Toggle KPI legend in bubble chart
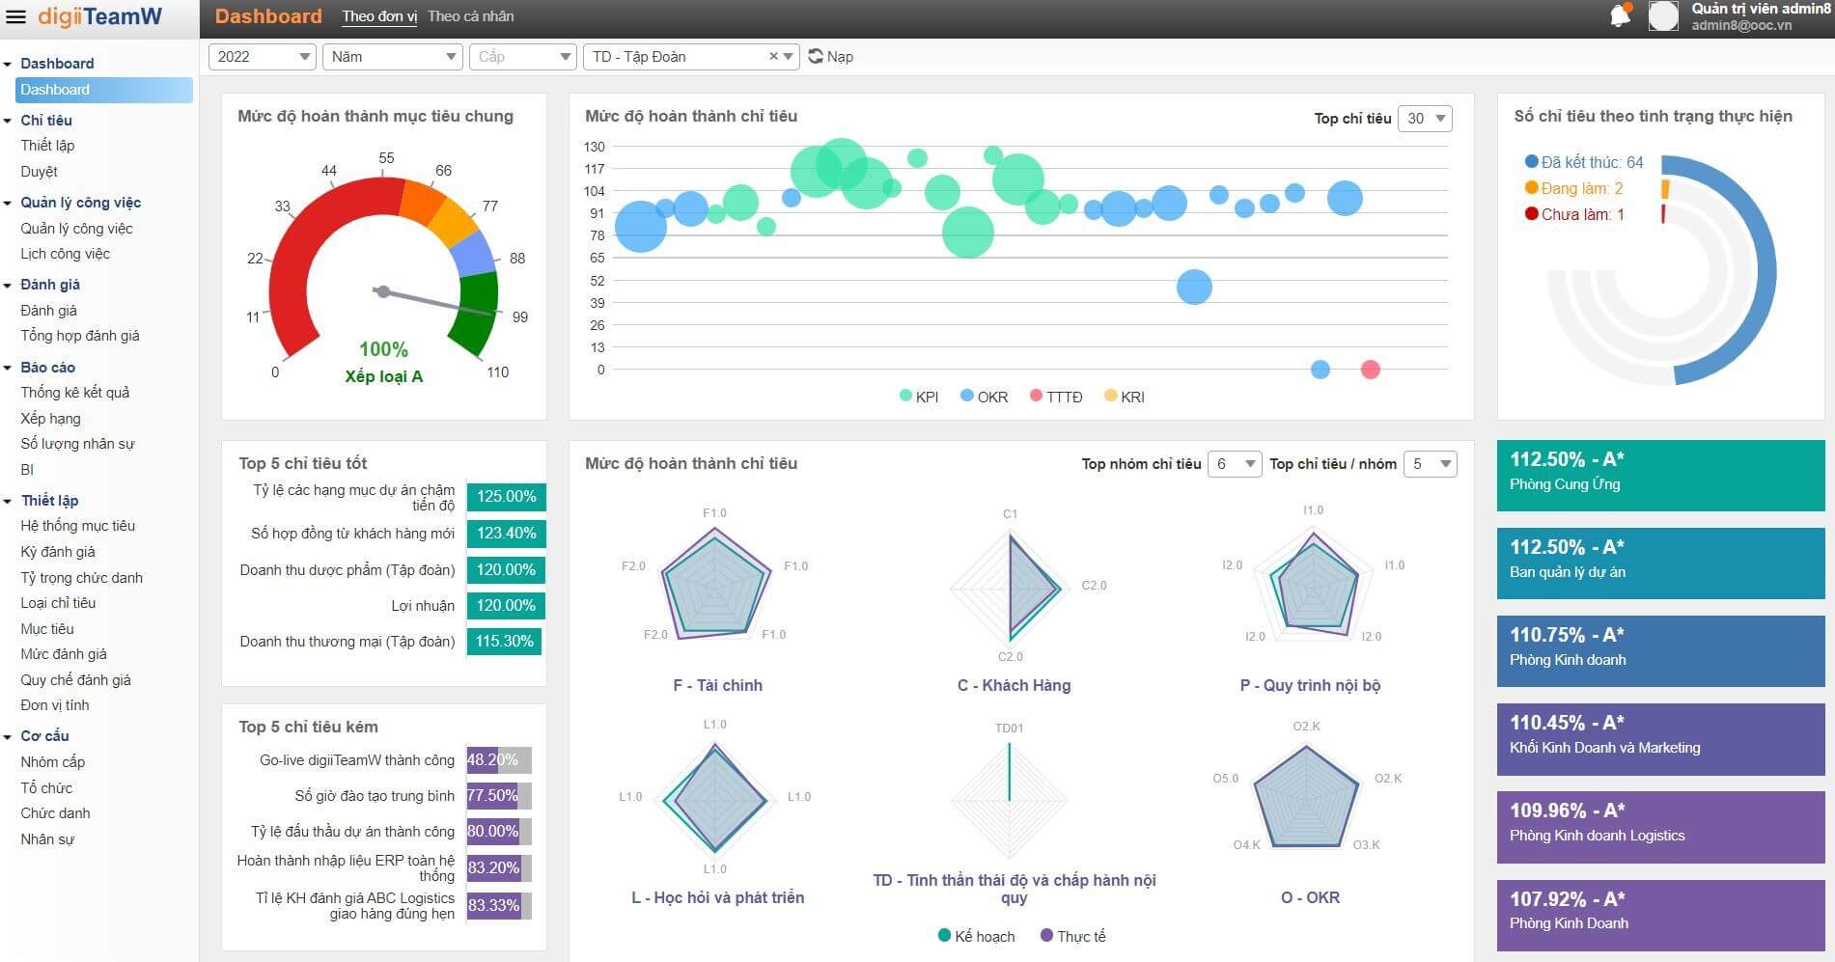The width and height of the screenshot is (1835, 962). pos(919,397)
